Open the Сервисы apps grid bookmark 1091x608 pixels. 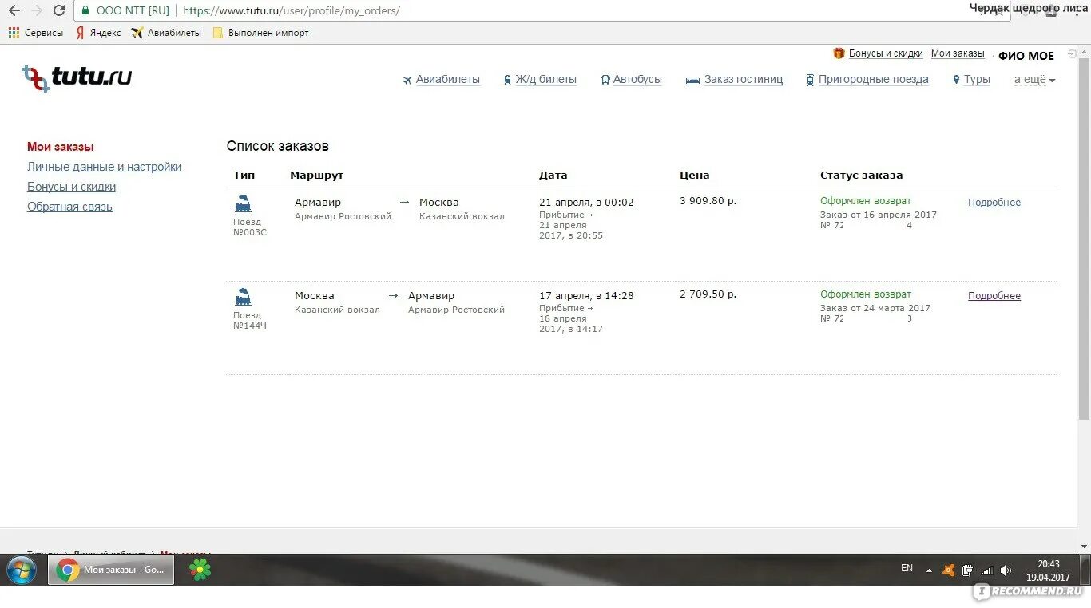point(36,33)
